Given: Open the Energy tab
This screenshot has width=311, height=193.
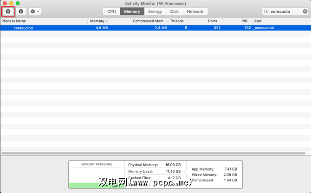Looking at the screenshot, I should point(155,12).
